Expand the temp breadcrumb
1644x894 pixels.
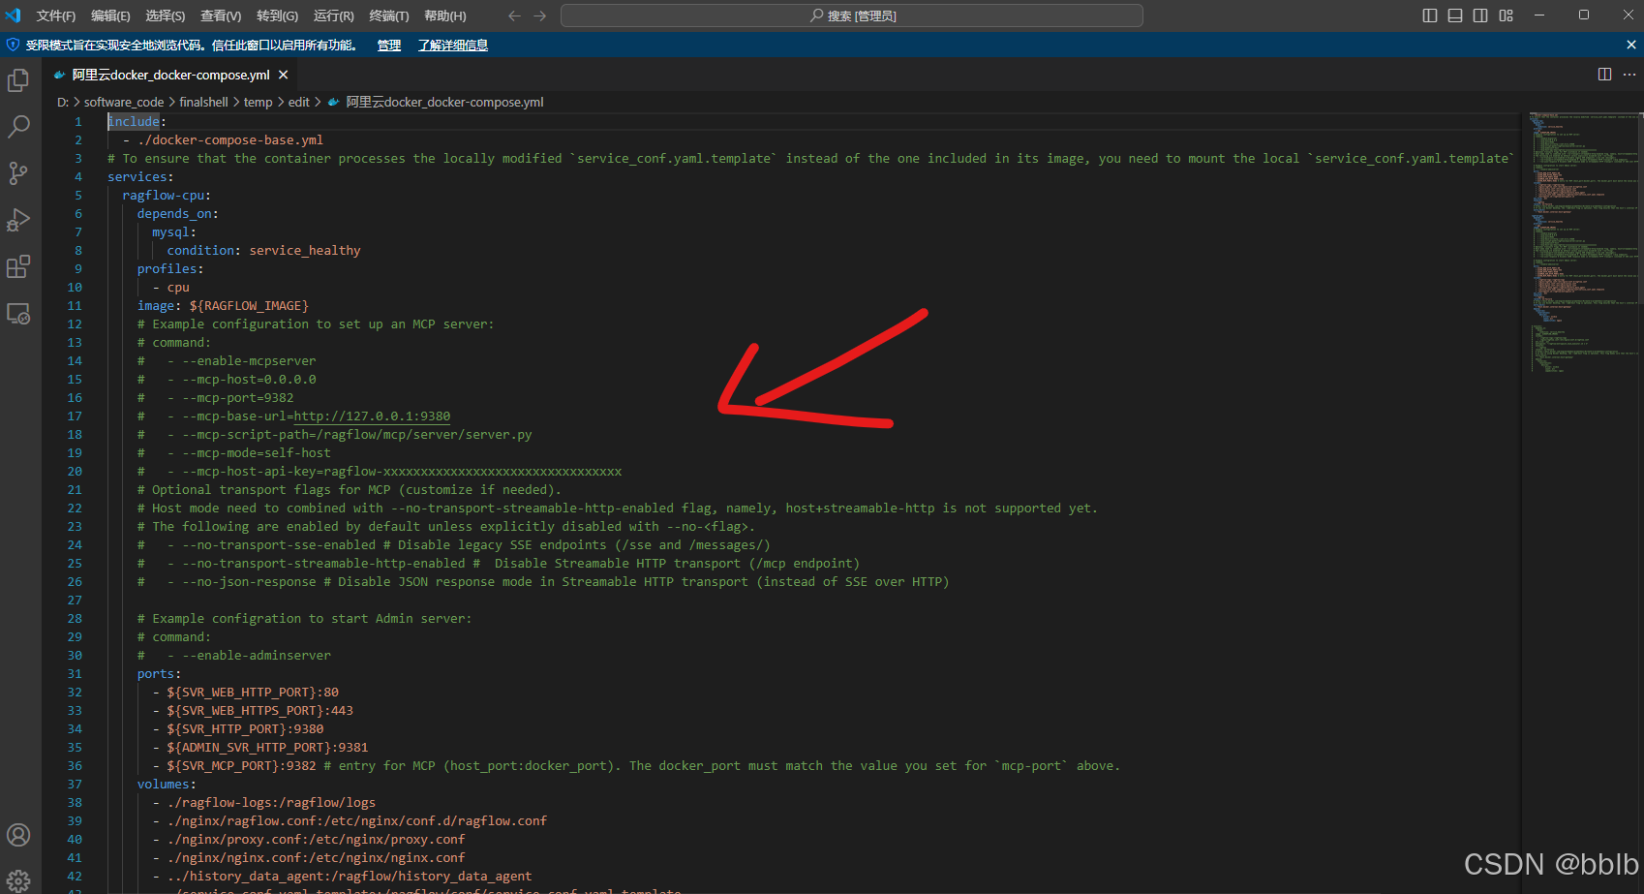258,102
